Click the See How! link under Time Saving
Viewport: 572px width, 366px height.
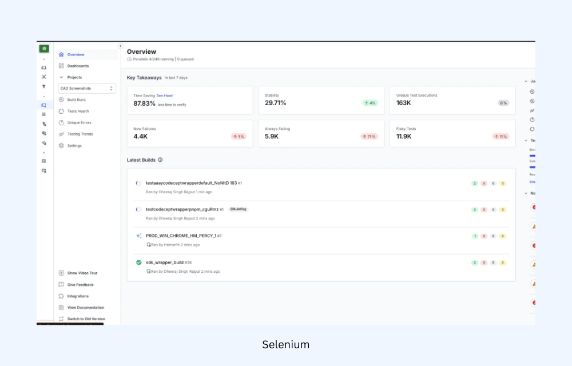[x=165, y=96]
